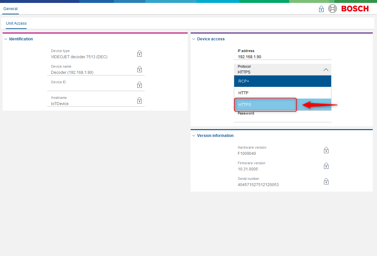377x256 pixels.
Task: Click the lock icon next to Firmware version
Action: point(326,166)
